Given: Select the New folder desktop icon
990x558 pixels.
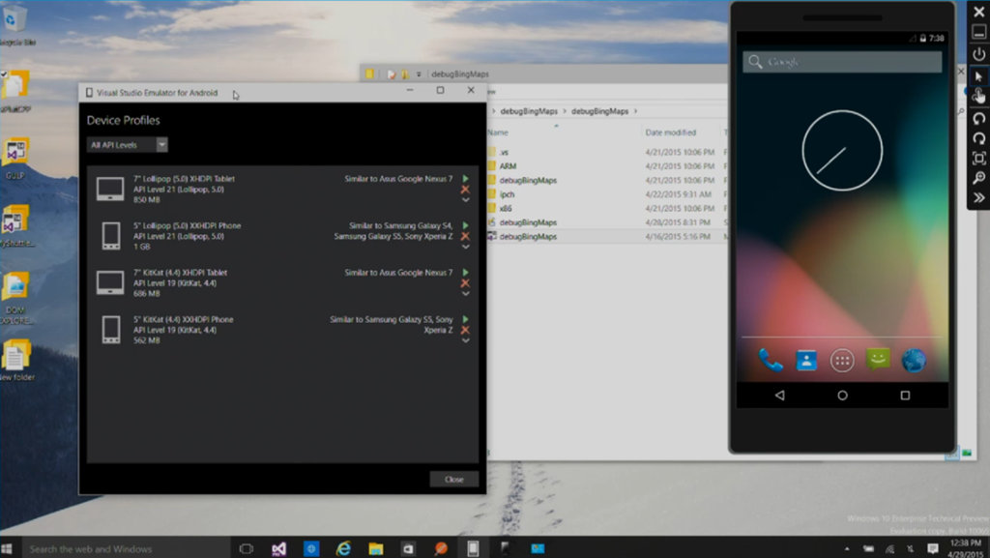Looking at the screenshot, I should [x=16, y=361].
